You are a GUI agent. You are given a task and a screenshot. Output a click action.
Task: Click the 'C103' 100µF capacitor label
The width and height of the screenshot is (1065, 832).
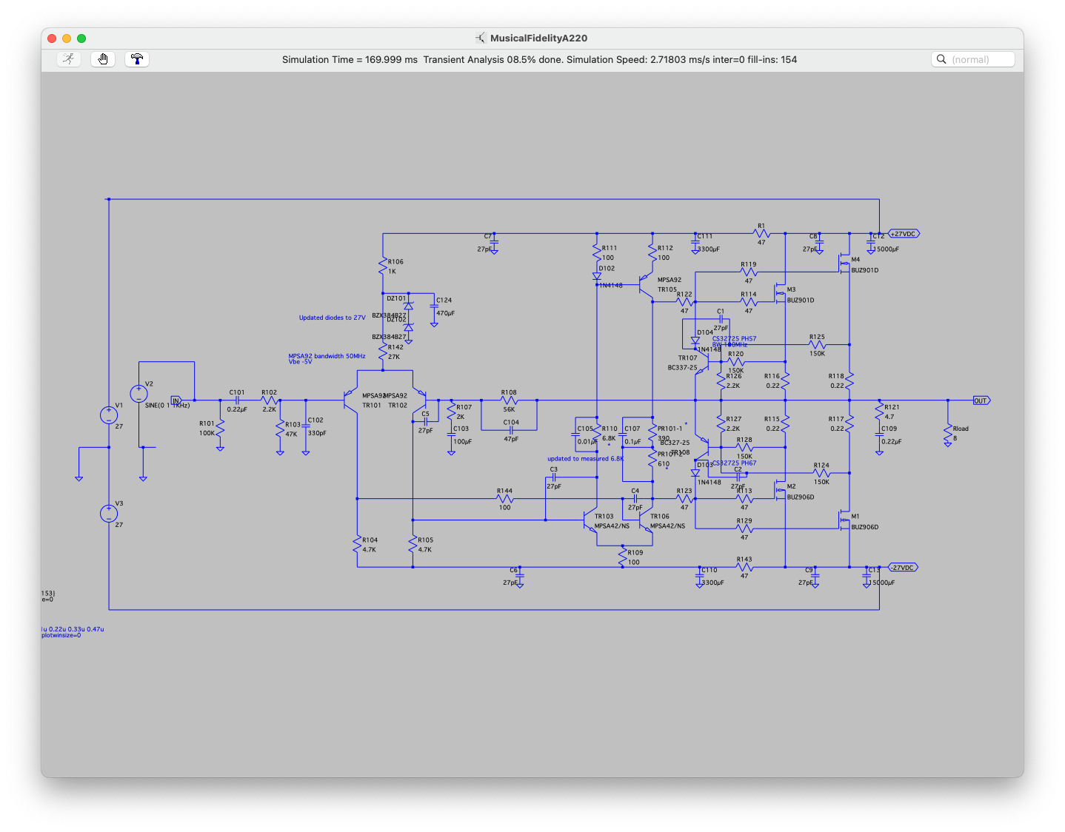(461, 429)
